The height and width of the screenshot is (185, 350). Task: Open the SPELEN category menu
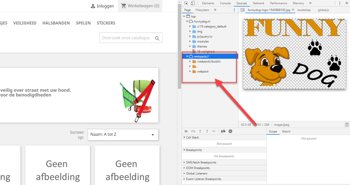(x=83, y=23)
